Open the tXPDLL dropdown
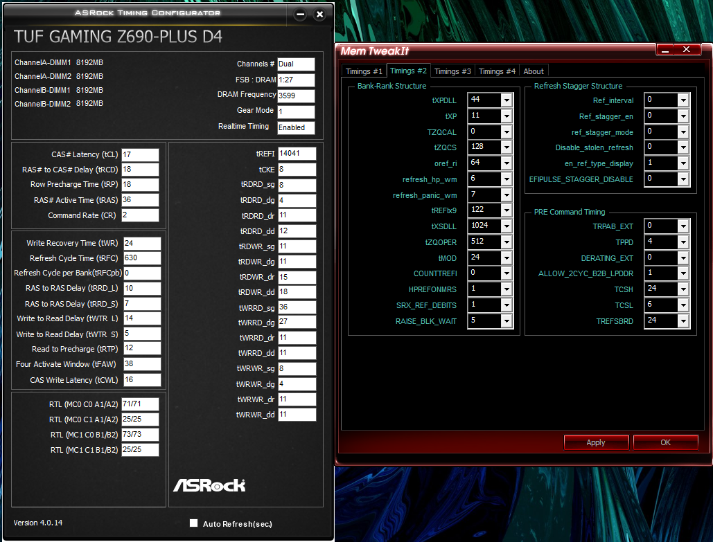 pyautogui.click(x=506, y=100)
